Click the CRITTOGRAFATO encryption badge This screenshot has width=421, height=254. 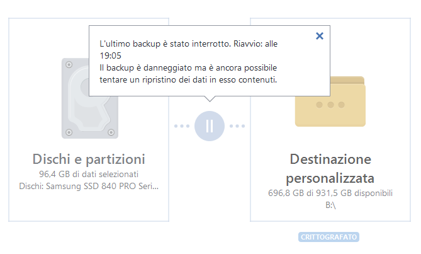click(x=328, y=237)
